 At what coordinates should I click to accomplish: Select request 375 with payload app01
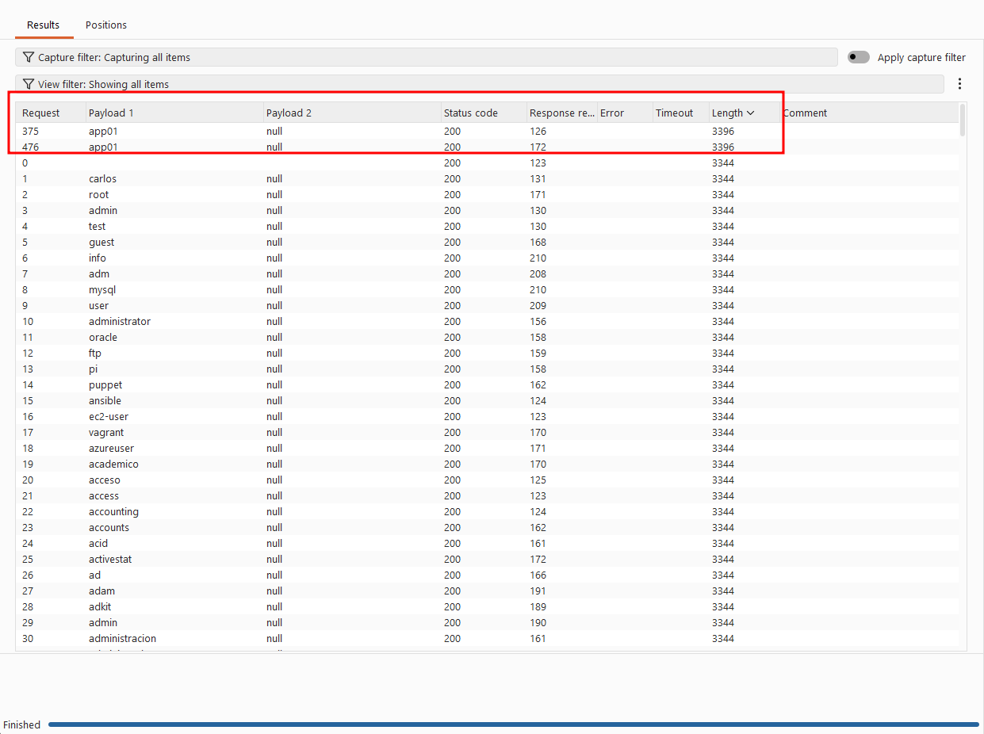click(x=487, y=131)
